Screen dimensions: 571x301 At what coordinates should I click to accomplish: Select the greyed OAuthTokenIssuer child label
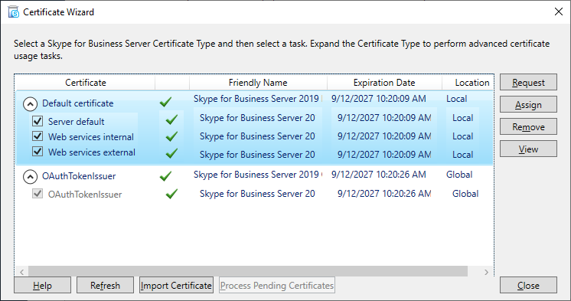coord(85,195)
